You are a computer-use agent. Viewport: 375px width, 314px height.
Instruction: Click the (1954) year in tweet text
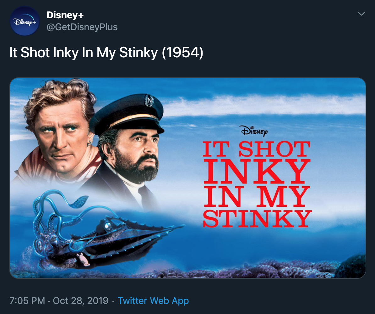182,53
